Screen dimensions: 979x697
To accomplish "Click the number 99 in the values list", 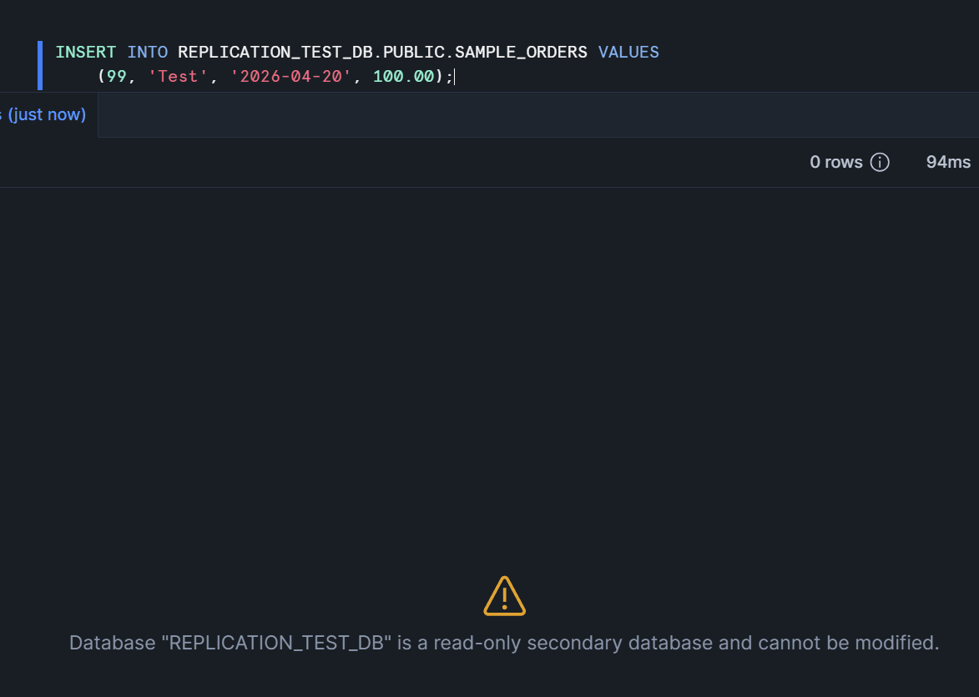I will point(116,76).
